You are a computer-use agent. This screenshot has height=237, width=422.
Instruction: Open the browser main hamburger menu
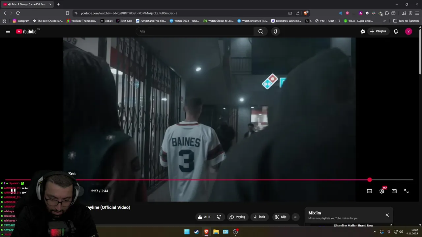click(417, 13)
